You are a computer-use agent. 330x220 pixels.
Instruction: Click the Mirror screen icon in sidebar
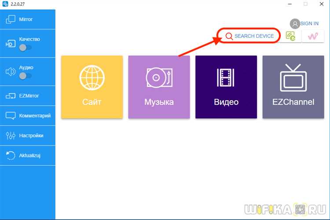click(10, 19)
